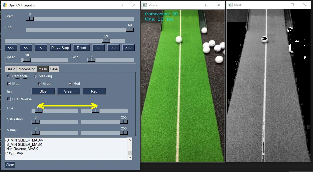
Task: Uncheck the Green channel checkbox
Action: pyautogui.click(x=40, y=83)
